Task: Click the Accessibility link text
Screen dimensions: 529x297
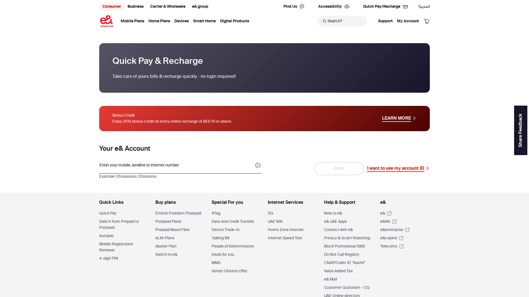Action: click(x=330, y=7)
